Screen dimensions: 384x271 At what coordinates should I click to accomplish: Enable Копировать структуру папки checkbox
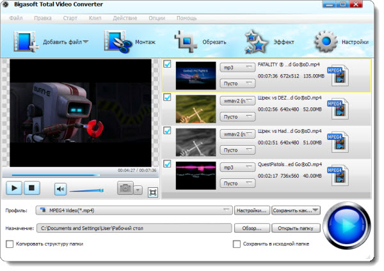[10, 244]
